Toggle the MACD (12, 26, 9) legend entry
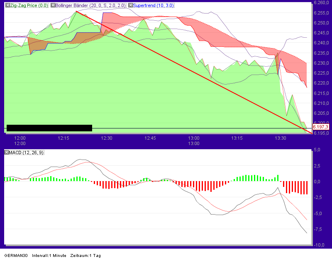The image size is (332, 259). 26,152
